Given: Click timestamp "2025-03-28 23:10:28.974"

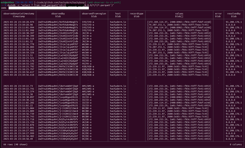Looking at the screenshot, I should coord(19,22).
